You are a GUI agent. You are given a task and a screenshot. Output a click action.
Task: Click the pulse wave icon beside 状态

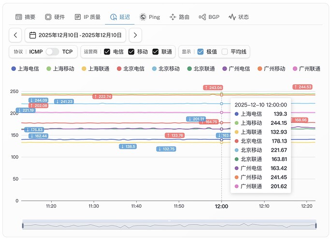pyautogui.click(x=232, y=17)
